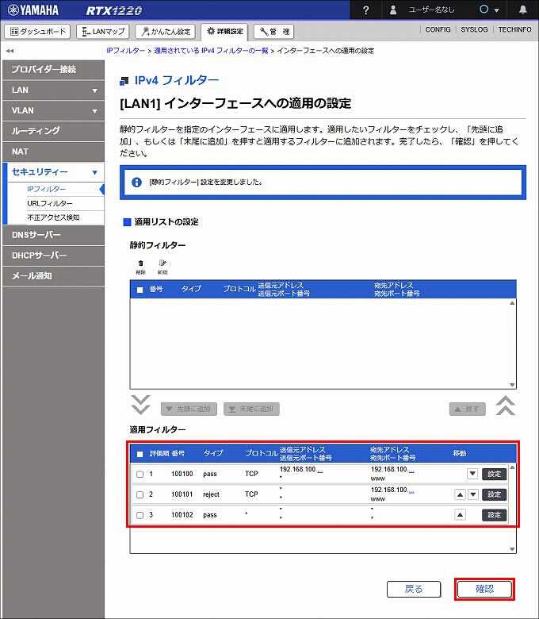Click the 確認 button

[x=484, y=589]
